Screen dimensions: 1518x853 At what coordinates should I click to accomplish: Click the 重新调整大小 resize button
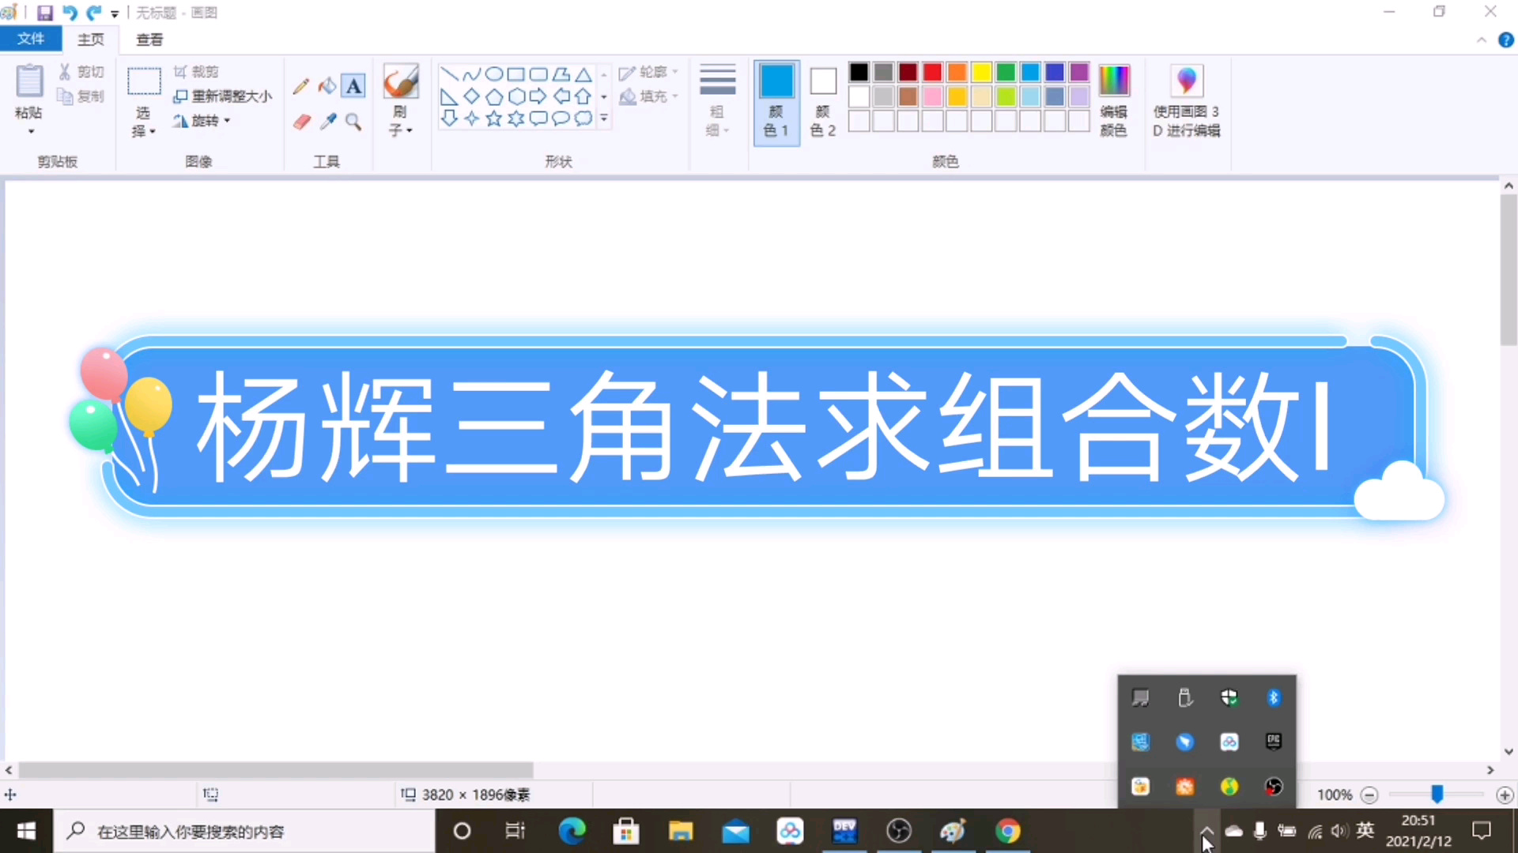pyautogui.click(x=224, y=96)
